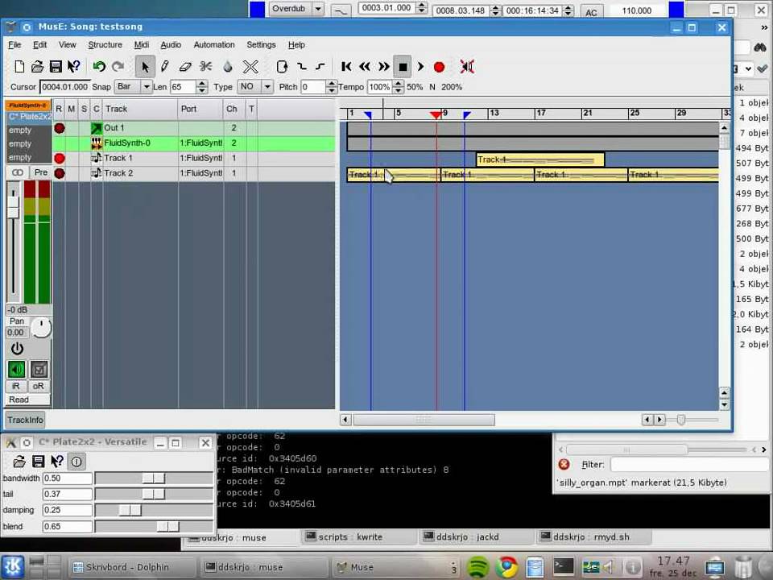Arm recording with red Record button
Viewport: 773px width, 580px height.
coord(440,67)
